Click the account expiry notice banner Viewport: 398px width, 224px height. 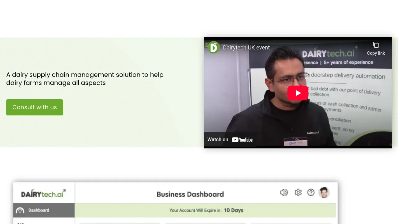[206, 210]
